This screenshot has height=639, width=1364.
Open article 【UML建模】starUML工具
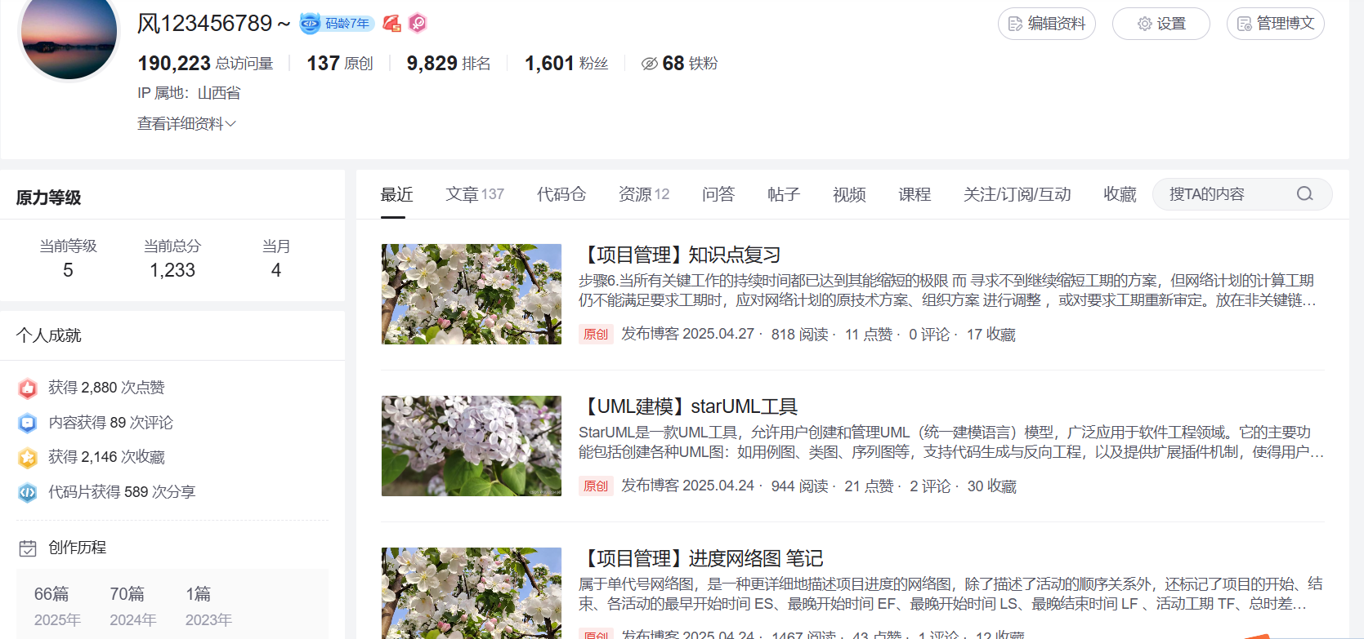click(688, 406)
